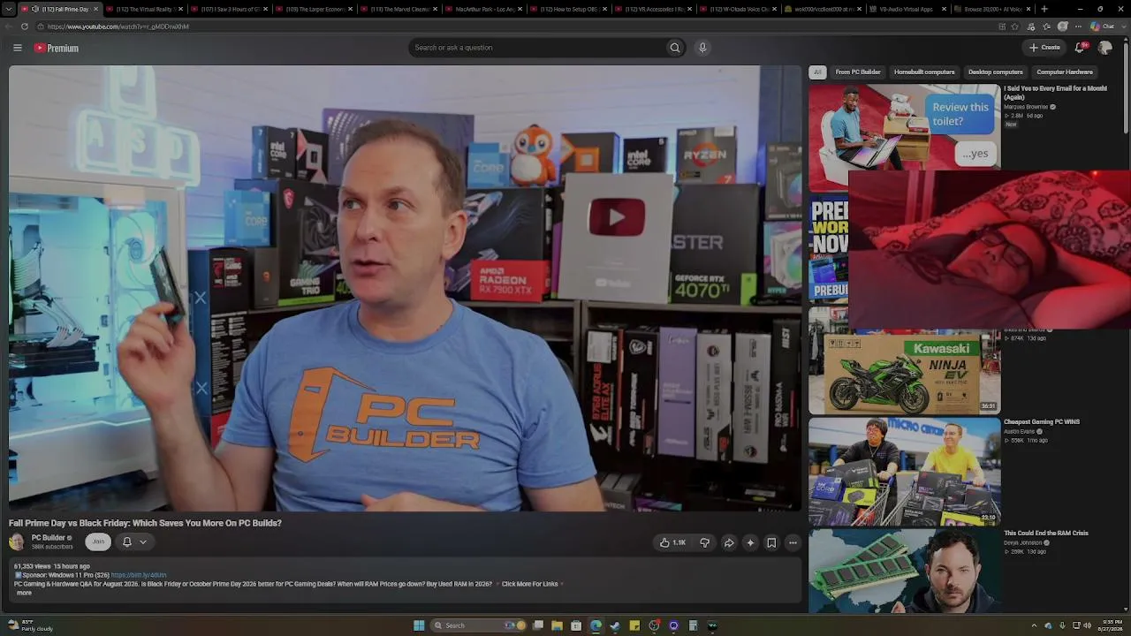Expand the description with 'more'
The height and width of the screenshot is (636, 1131).
tap(24, 593)
